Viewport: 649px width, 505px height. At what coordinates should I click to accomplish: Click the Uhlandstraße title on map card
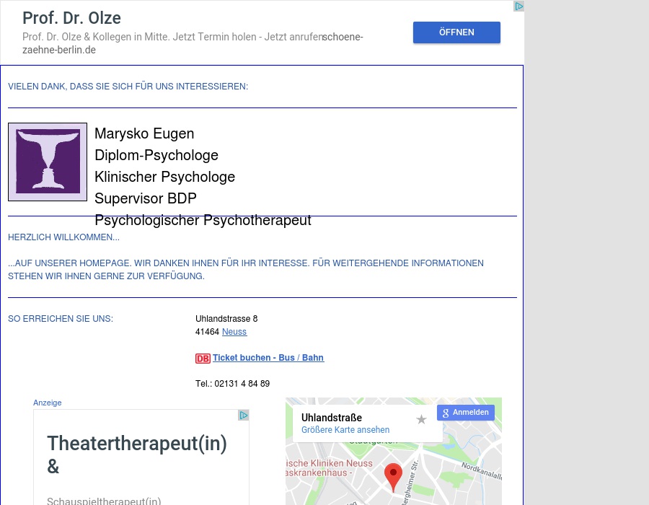point(332,418)
